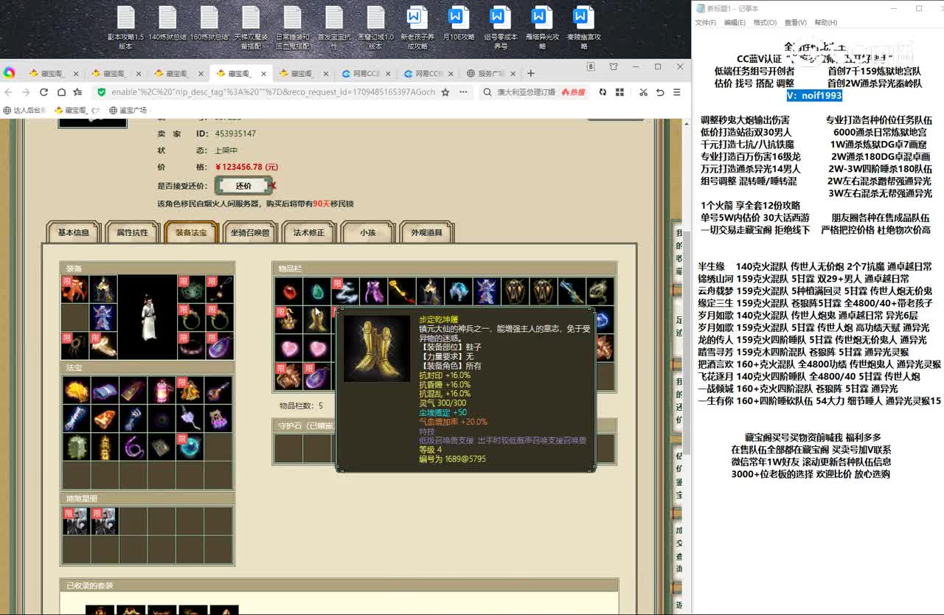
Task: Select the golden boots item in the item bar
Action: click(x=316, y=320)
